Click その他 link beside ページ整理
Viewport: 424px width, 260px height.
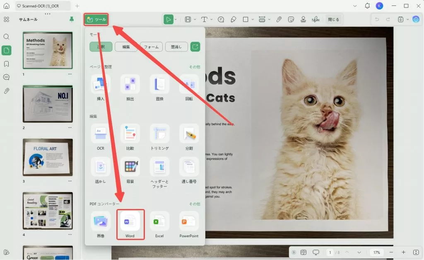click(x=195, y=67)
